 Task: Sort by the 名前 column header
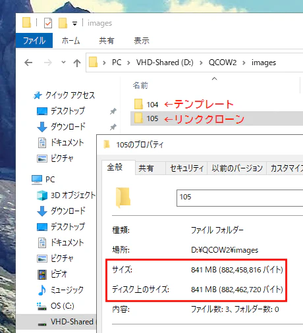tap(140, 86)
